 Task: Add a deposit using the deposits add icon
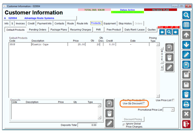[x=109, y=103]
